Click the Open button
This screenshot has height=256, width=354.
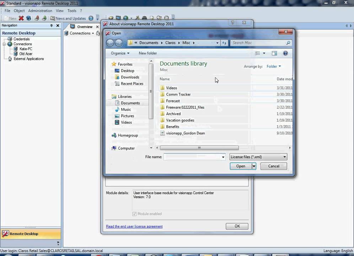coord(240,166)
